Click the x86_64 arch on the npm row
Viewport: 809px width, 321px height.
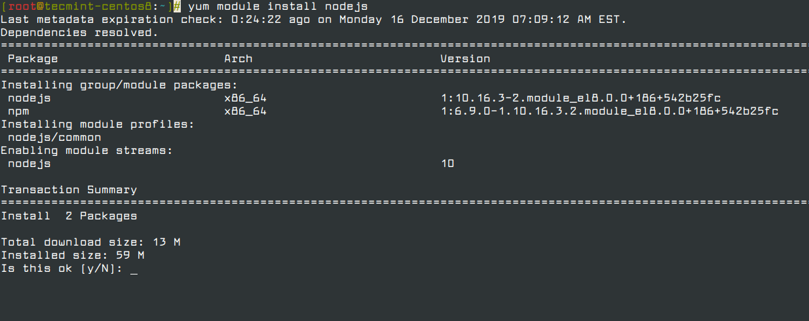(x=245, y=111)
